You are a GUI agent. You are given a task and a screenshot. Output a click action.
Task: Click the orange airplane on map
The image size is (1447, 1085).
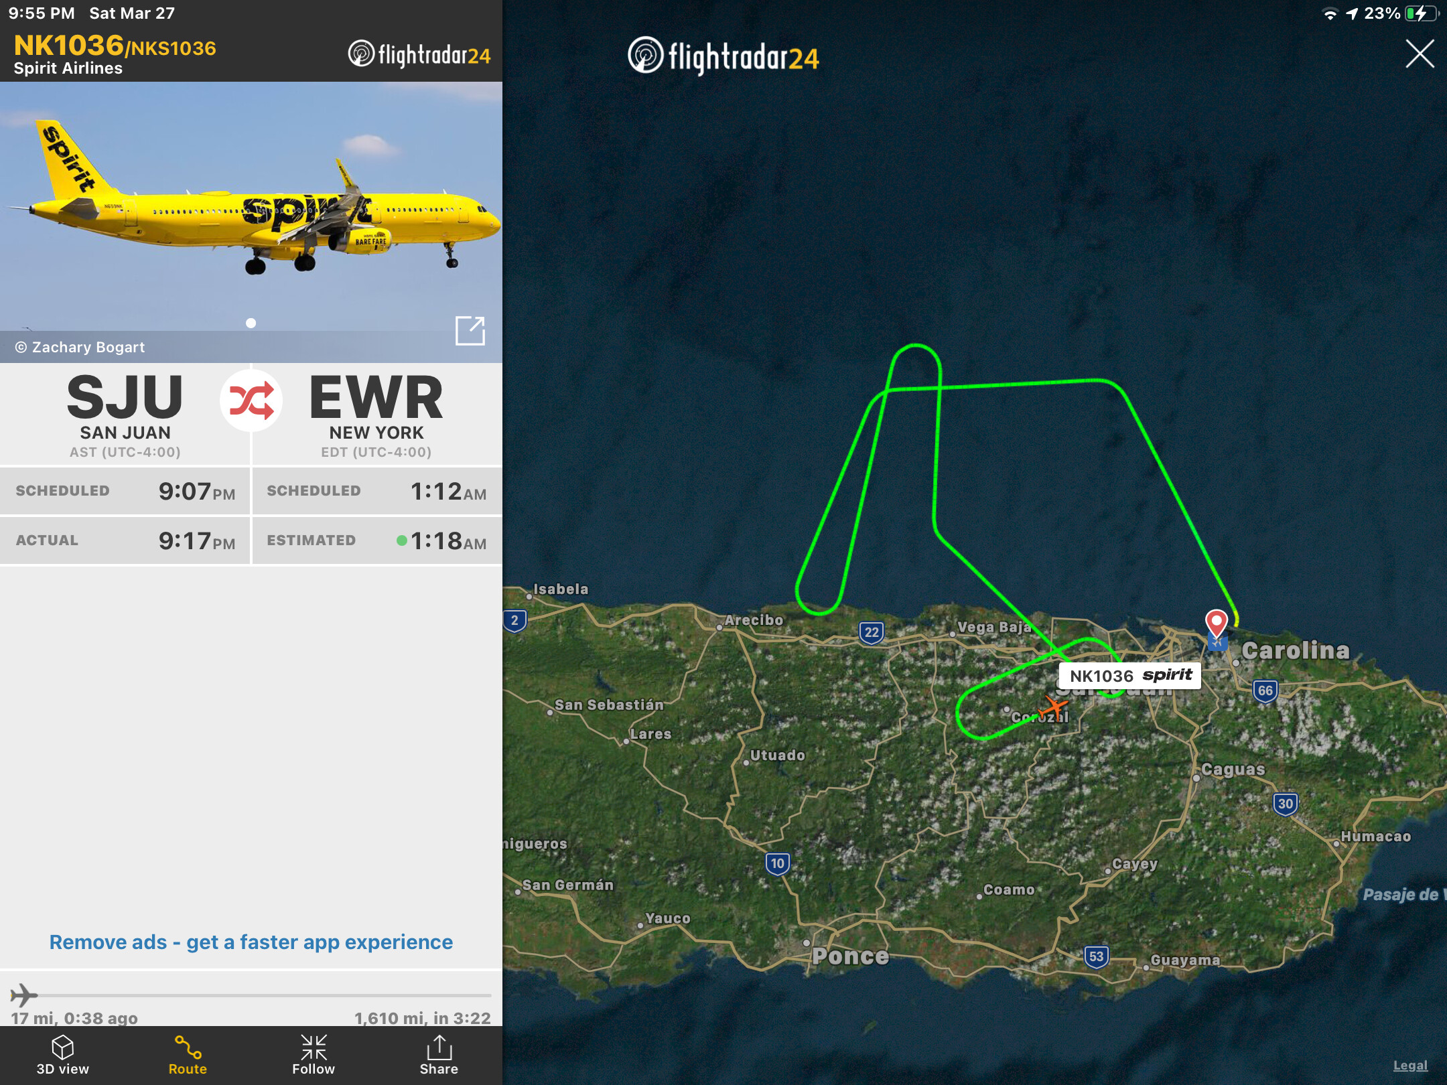pyautogui.click(x=1052, y=708)
